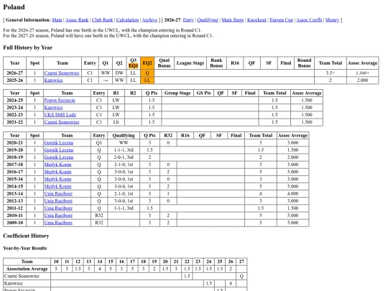Image resolution: width=388 pixels, height=291 pixels.
Task: Go to the Main Stage link
Action: click(233, 20)
